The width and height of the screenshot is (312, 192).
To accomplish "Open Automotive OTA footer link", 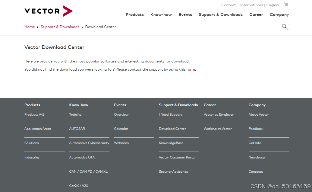I will click(82, 157).
